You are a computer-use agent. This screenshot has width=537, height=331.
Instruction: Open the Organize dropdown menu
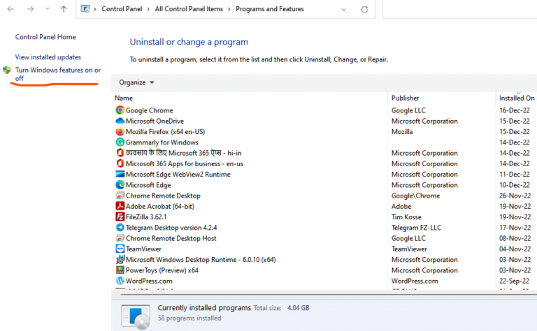[x=136, y=82]
